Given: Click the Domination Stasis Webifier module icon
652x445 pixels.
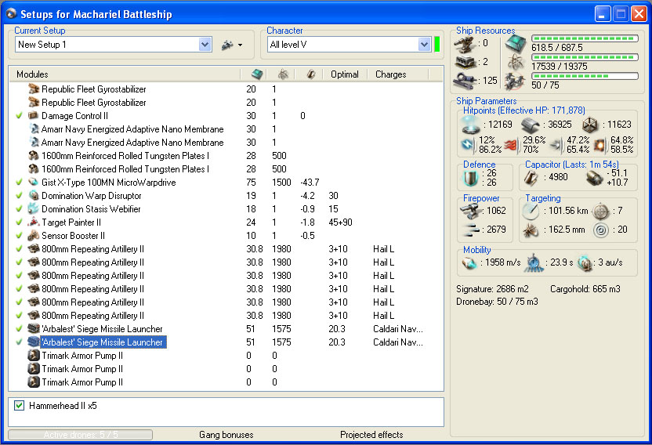Looking at the screenshot, I should click(x=34, y=209).
